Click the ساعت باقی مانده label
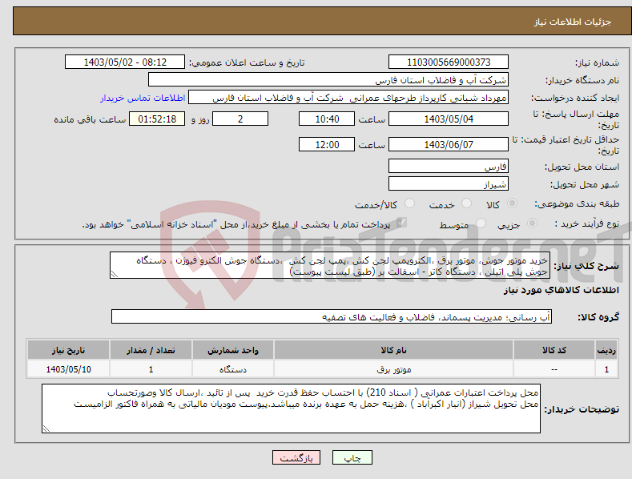The image size is (632, 479). tap(90, 119)
